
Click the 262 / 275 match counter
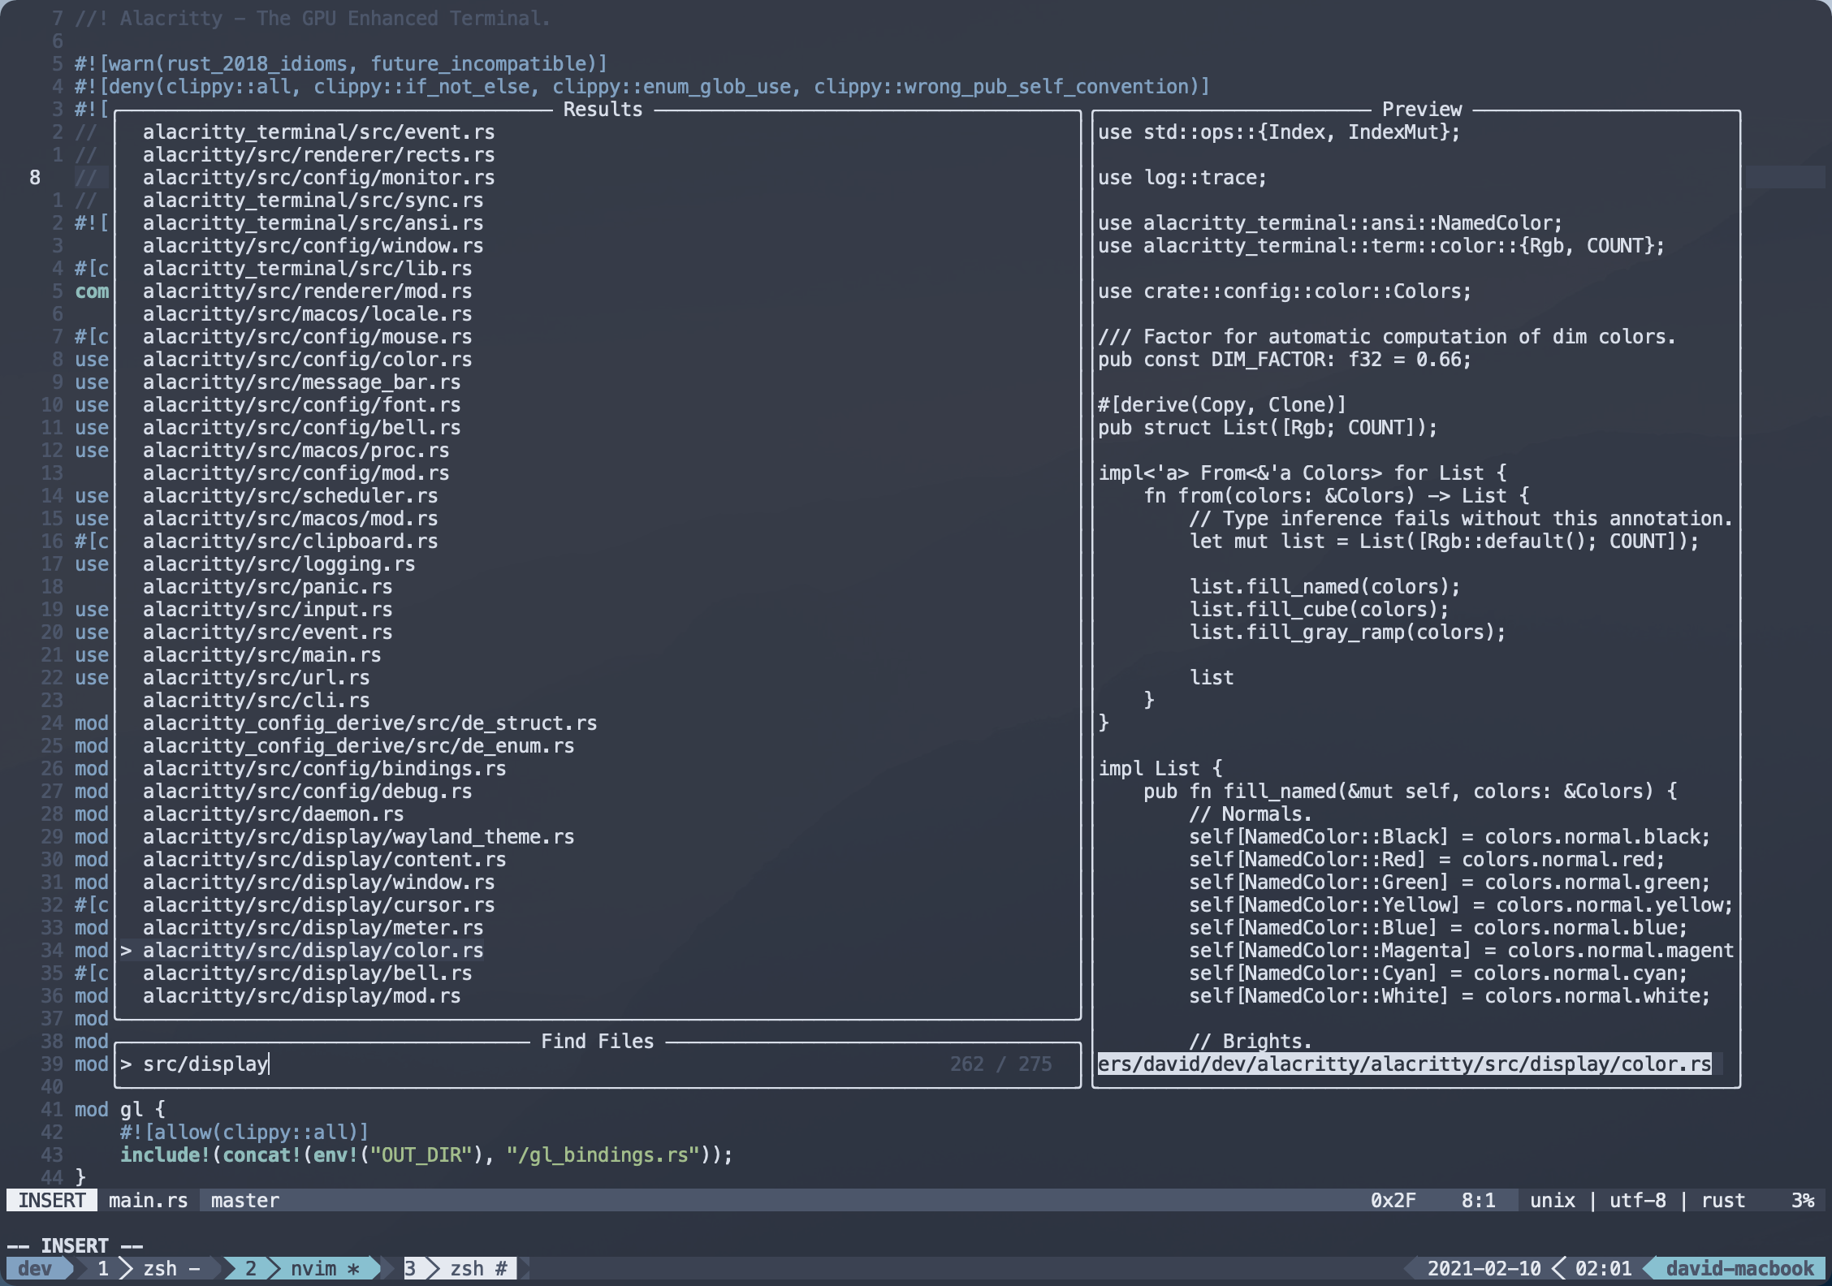(x=1000, y=1064)
